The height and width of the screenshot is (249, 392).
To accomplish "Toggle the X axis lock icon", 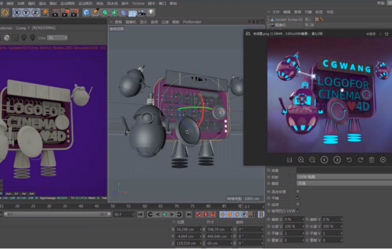I will click(17, 12).
